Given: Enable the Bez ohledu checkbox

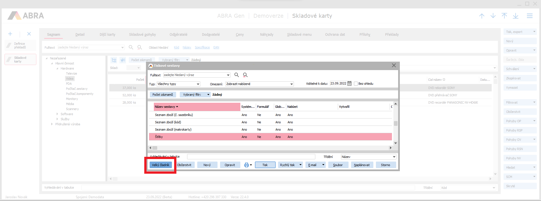Looking at the screenshot, I should [356, 84].
